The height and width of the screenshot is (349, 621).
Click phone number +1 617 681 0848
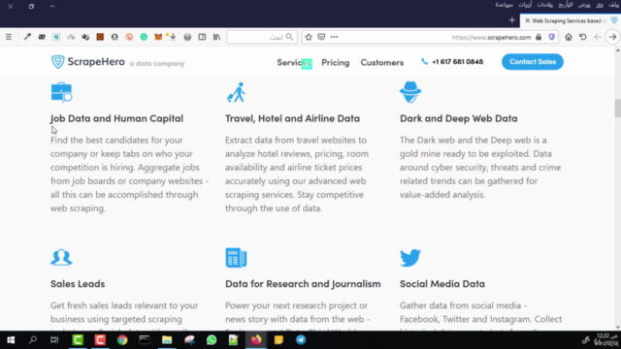click(452, 62)
